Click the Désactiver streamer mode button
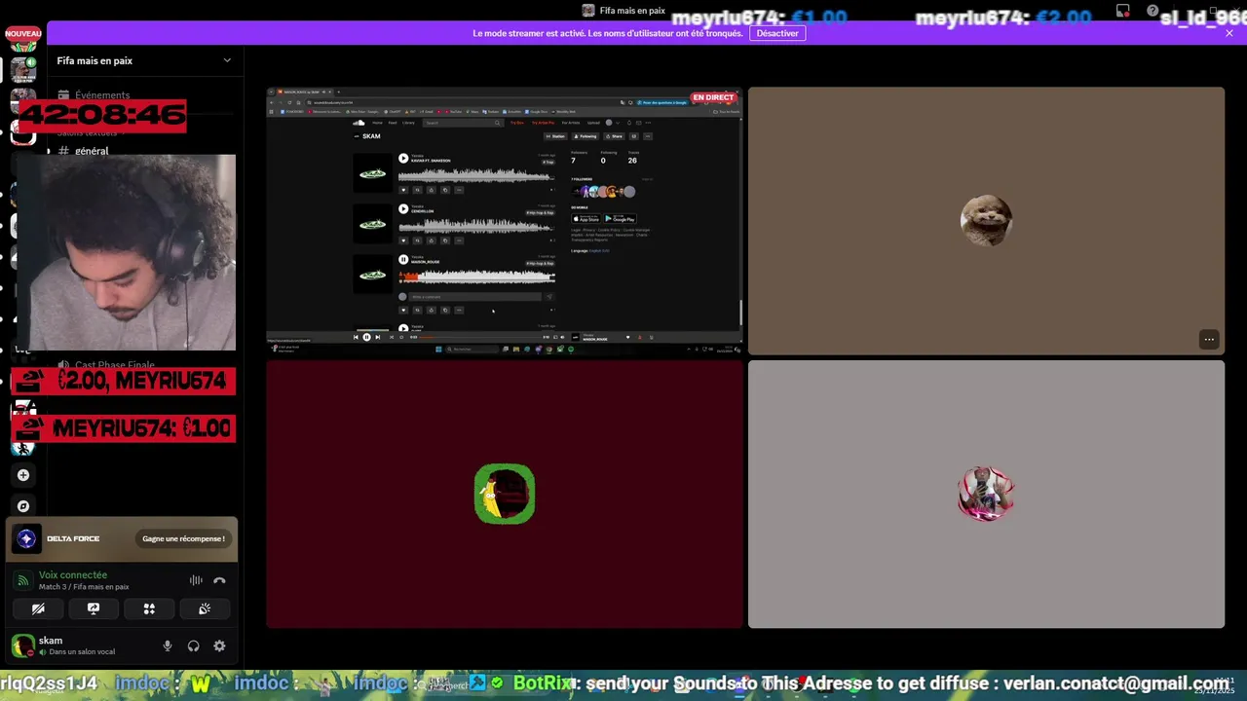Image resolution: width=1247 pixels, height=701 pixels. [777, 33]
